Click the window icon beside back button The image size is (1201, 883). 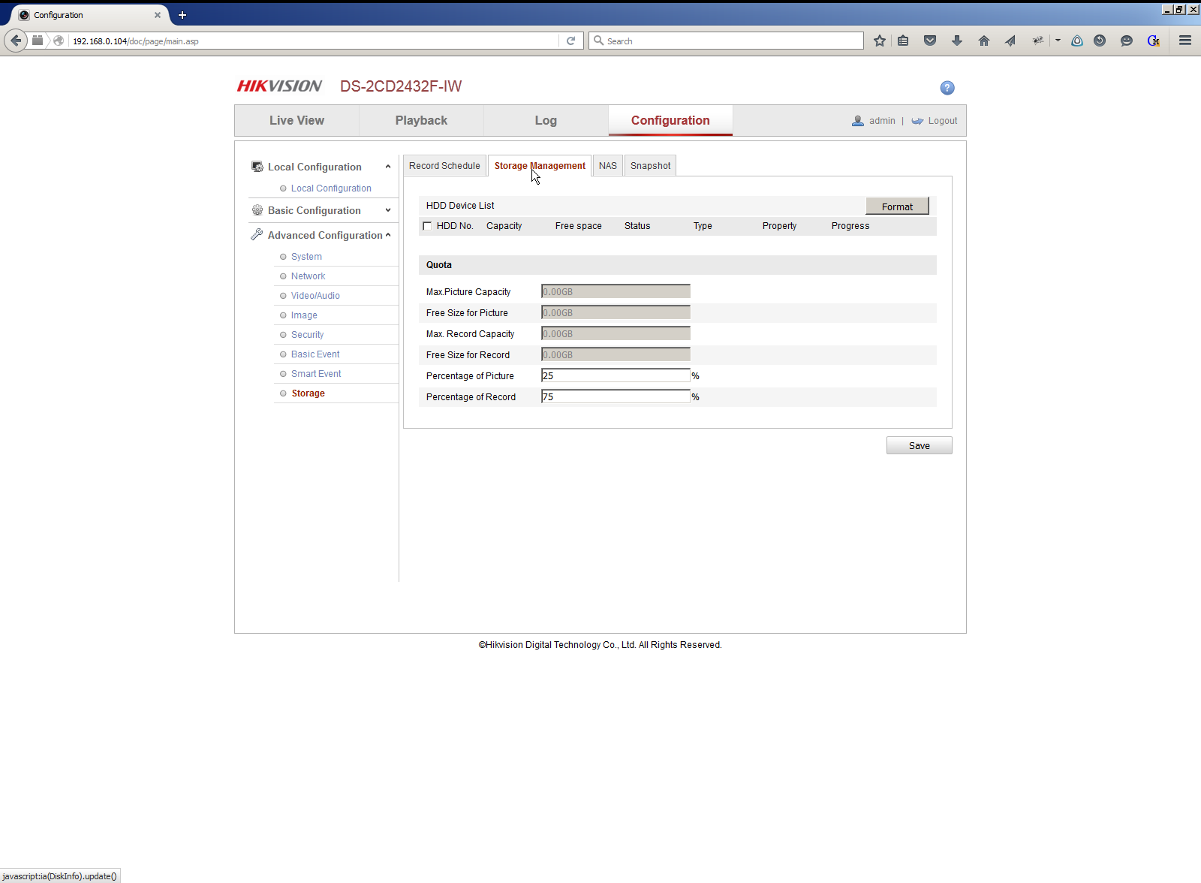click(38, 41)
